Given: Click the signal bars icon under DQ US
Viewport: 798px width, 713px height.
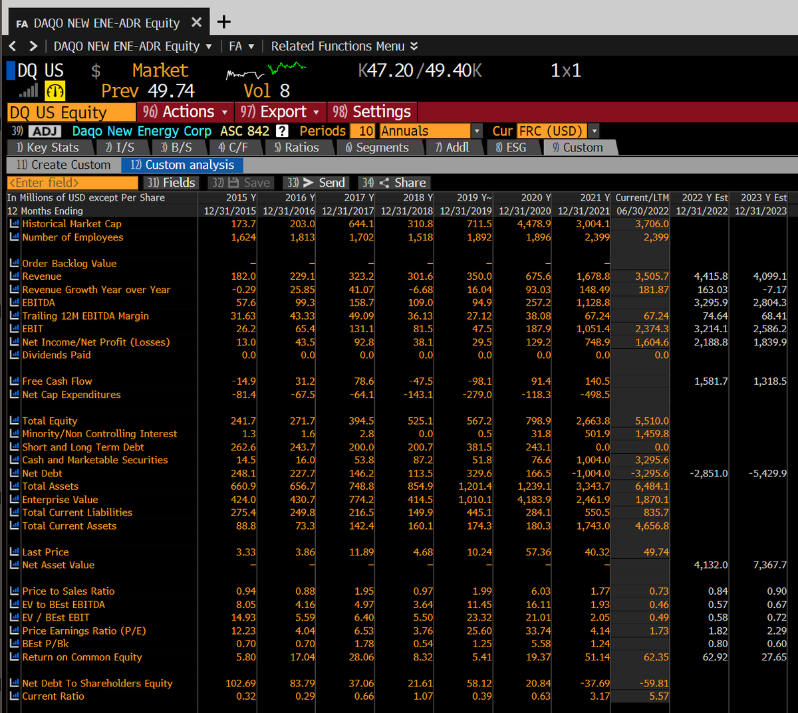Looking at the screenshot, I should (28, 91).
